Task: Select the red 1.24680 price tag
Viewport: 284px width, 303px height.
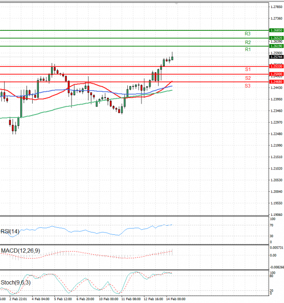Action: [x=276, y=82]
